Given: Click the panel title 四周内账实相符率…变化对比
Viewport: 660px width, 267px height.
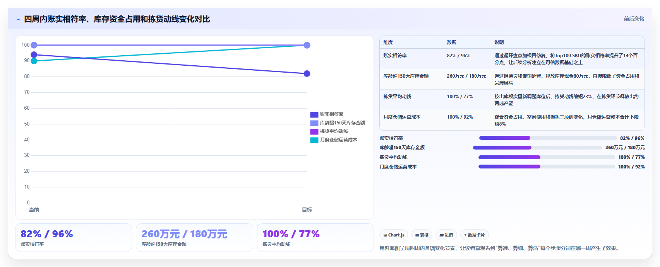Looking at the screenshot, I should (117, 19).
